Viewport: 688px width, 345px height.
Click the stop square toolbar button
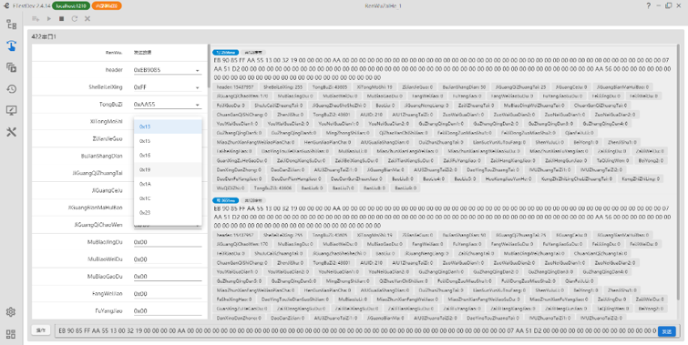point(61,19)
